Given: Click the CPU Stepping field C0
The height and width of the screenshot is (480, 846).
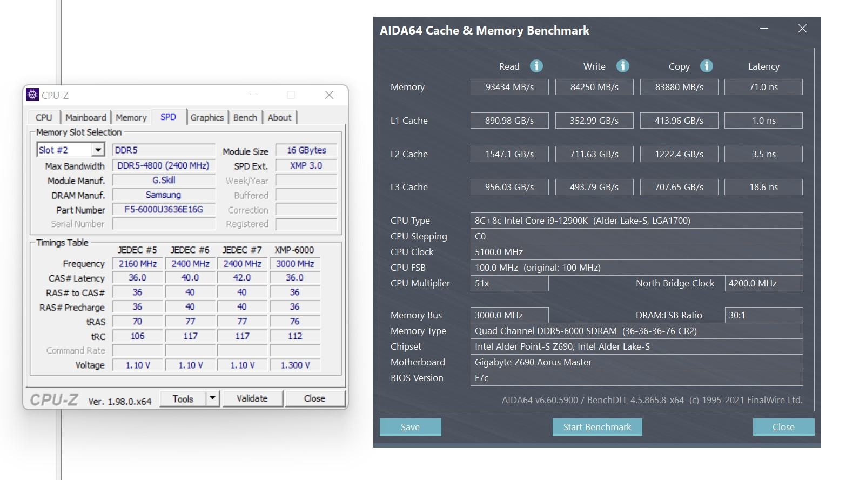Looking at the screenshot, I should coord(636,236).
